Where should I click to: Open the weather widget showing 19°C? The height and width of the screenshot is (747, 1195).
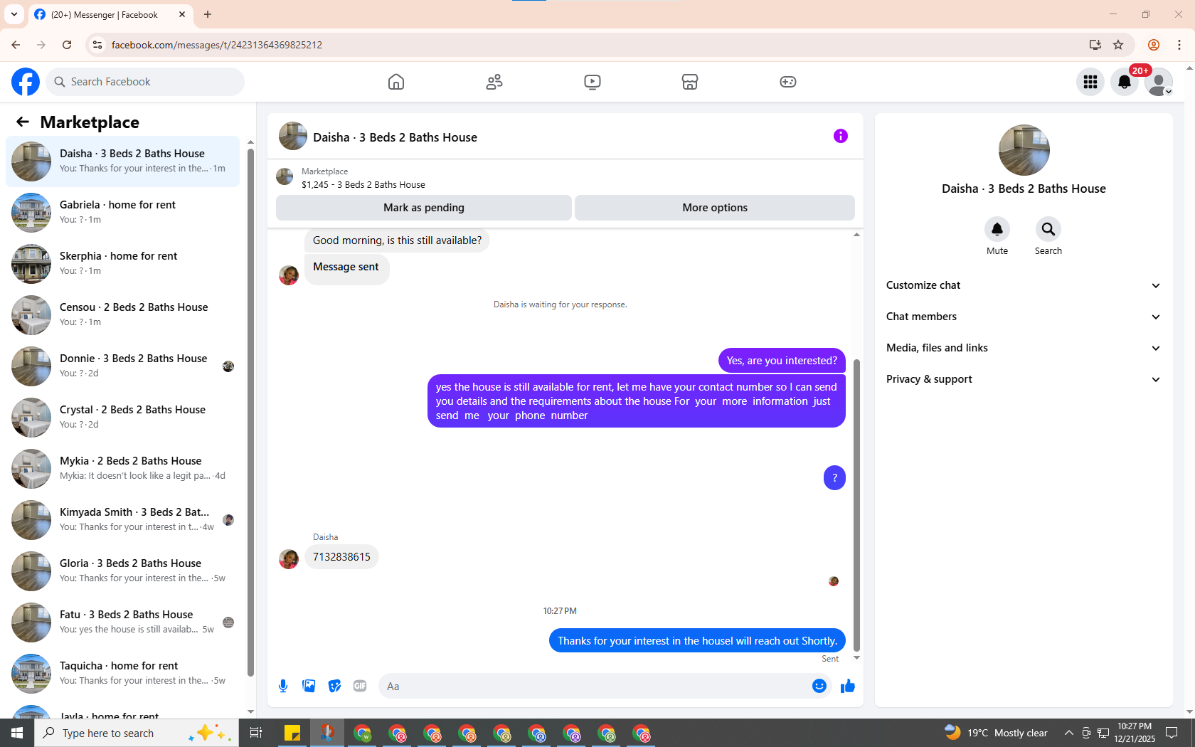pos(996,733)
